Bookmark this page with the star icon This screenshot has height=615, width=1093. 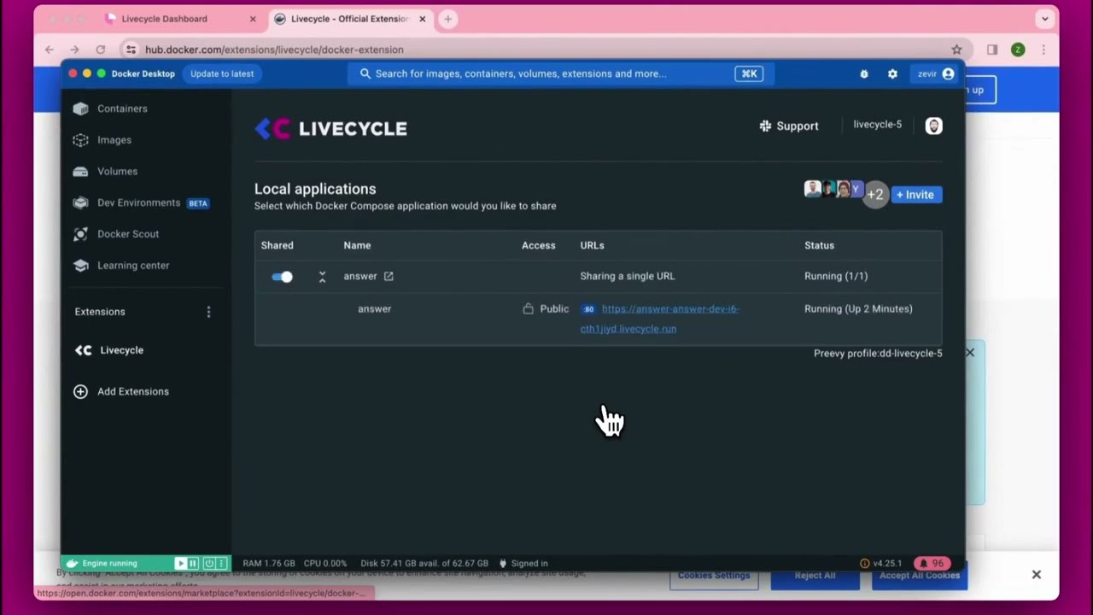pyautogui.click(x=956, y=50)
